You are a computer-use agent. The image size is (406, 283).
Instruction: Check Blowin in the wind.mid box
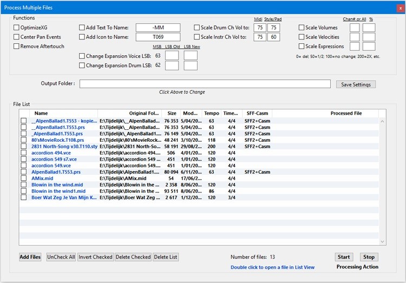coord(24,185)
